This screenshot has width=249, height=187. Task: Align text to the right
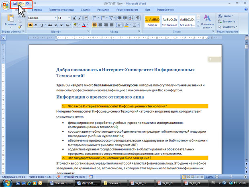106,25
